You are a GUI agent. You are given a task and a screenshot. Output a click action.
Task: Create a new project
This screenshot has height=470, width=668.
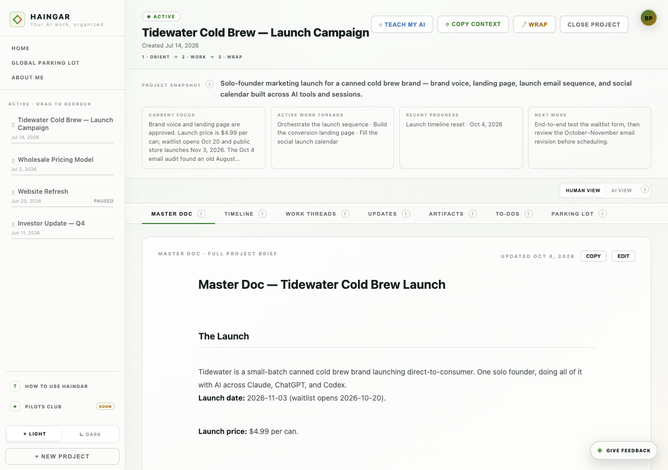62,456
